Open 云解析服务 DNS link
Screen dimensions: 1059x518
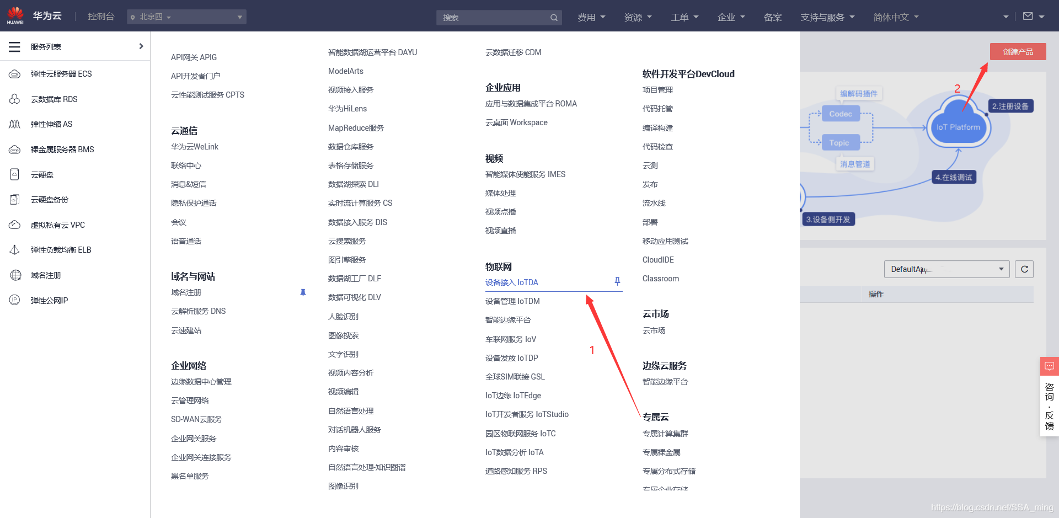(198, 311)
